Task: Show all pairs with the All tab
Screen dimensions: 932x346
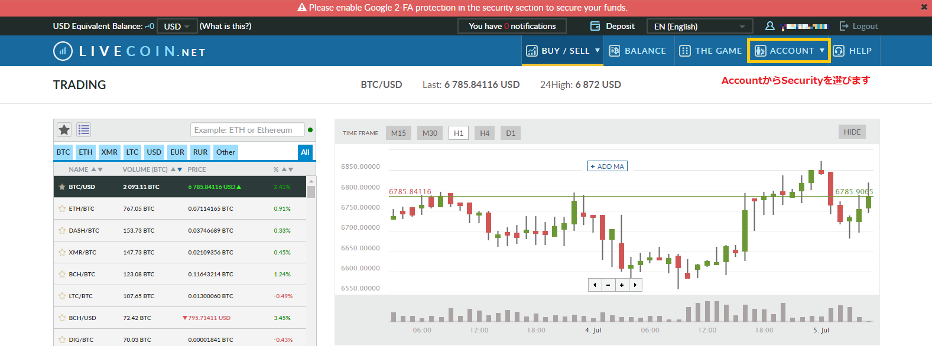Action: click(x=305, y=152)
